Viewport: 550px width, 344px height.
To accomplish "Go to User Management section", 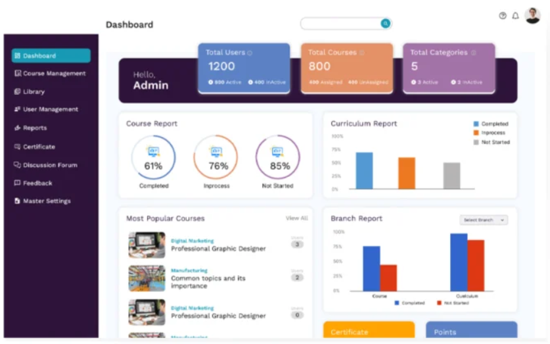I will coord(50,109).
